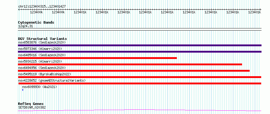Open the DGV Structural Variants track title
The image size is (270, 114).
(42, 39)
